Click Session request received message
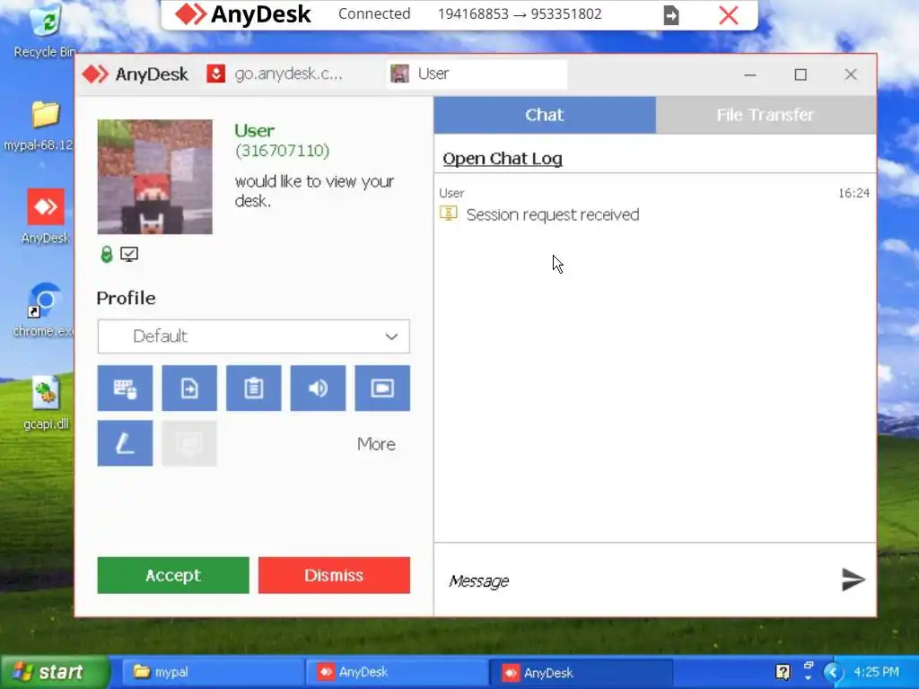919x689 pixels. (x=553, y=214)
